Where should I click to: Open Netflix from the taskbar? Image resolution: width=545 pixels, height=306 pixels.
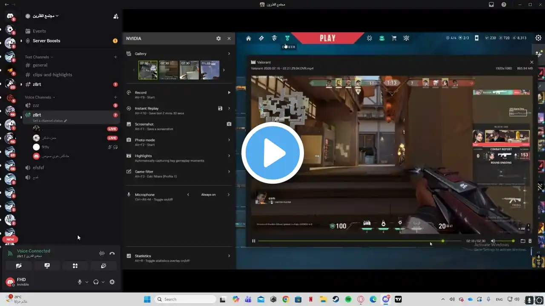click(x=310, y=299)
